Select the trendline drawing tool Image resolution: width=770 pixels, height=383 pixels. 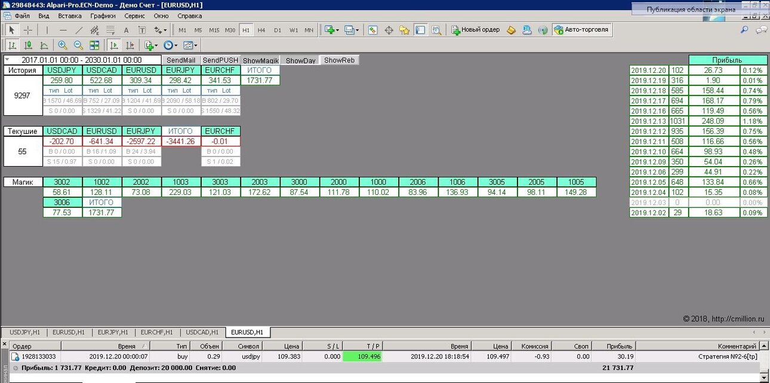79,30
